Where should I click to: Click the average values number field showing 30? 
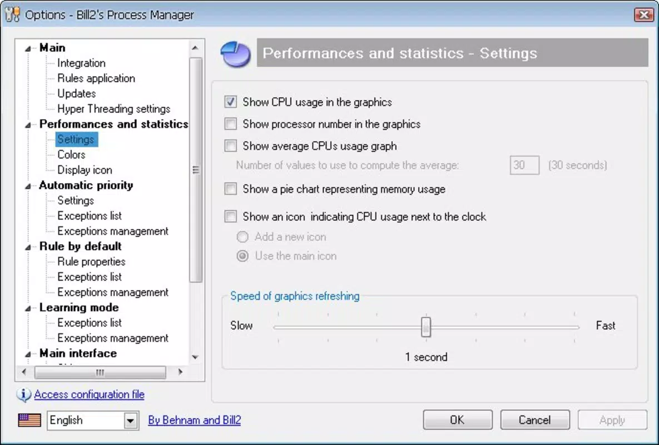524,165
